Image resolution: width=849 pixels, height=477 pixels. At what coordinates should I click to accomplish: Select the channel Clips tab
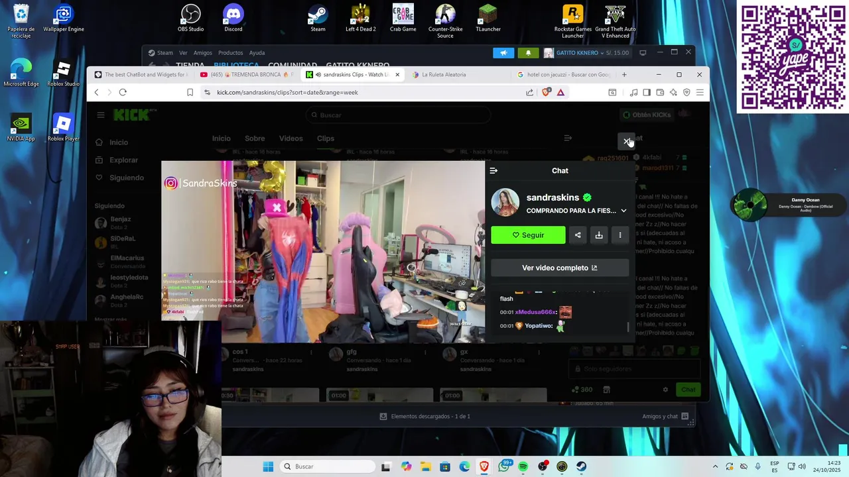(x=325, y=138)
